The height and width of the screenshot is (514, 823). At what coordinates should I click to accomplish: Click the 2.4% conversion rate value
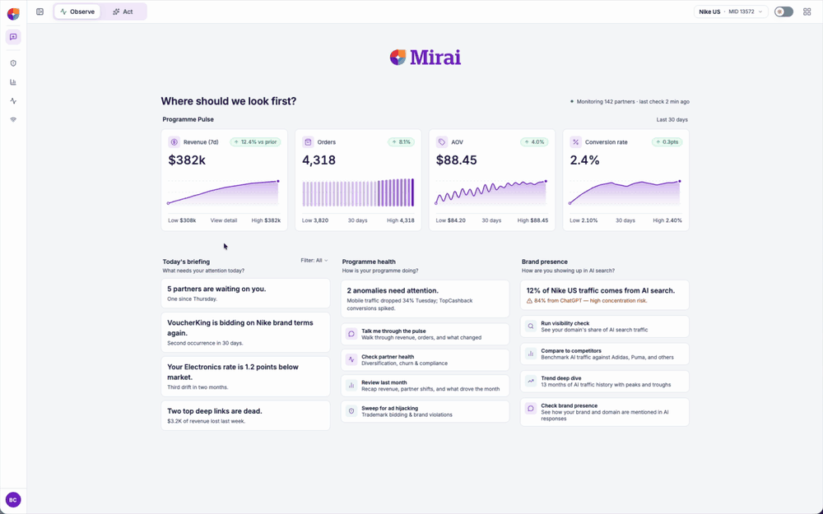[x=584, y=160]
